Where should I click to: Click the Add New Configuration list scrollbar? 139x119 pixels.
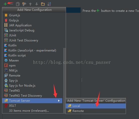click(64, 80)
